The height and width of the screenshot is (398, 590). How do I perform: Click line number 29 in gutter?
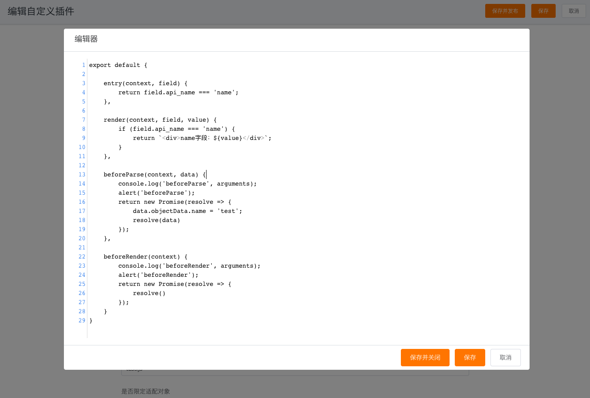click(82, 321)
